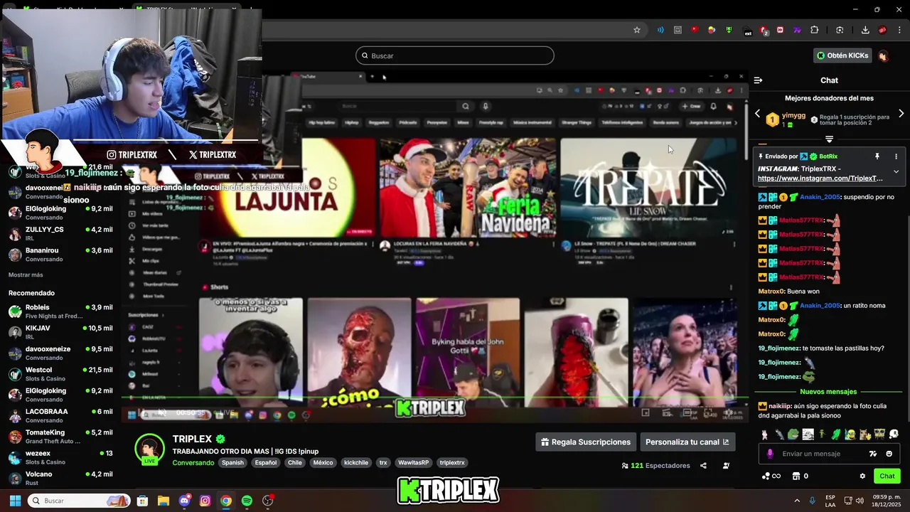
Task: Share the stream with the share icon
Action: [x=703, y=466]
